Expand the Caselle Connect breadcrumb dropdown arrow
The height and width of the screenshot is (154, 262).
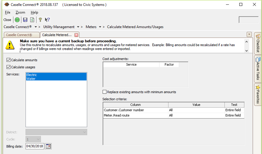36,27
